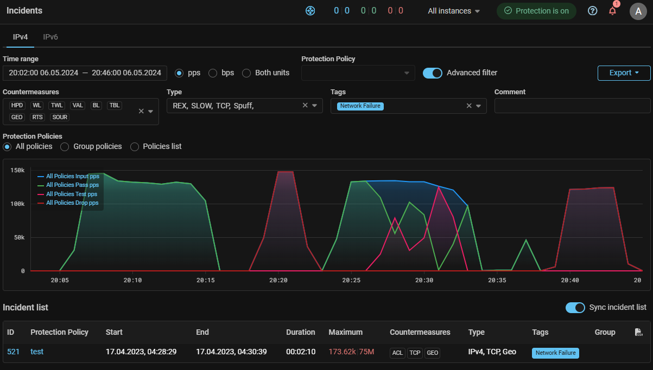
Task: Switch to the IPv6 tab
Action: tap(50, 37)
